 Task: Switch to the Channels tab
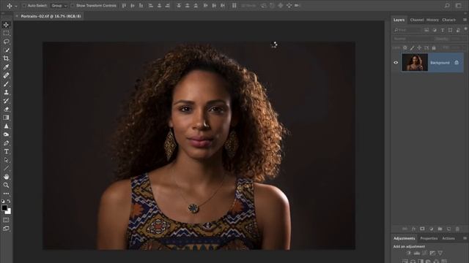pos(417,20)
